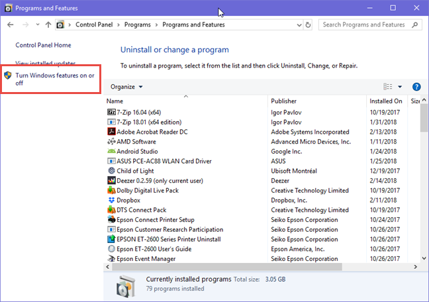Click the scroll left arrow below the list
This screenshot has width=429, height=302.
[107, 267]
